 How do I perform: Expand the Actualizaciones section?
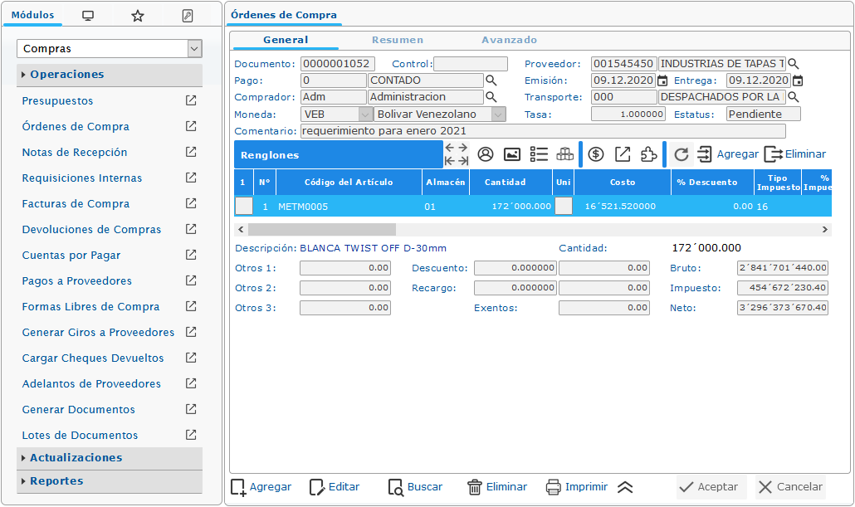coord(110,458)
